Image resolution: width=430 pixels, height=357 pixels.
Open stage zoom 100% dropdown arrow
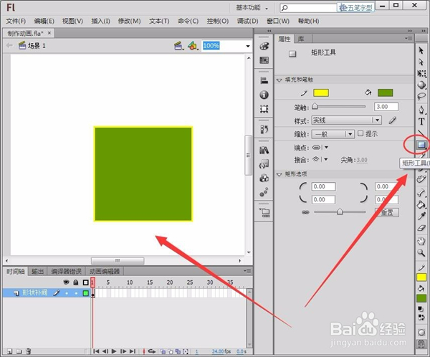[x=248, y=46]
